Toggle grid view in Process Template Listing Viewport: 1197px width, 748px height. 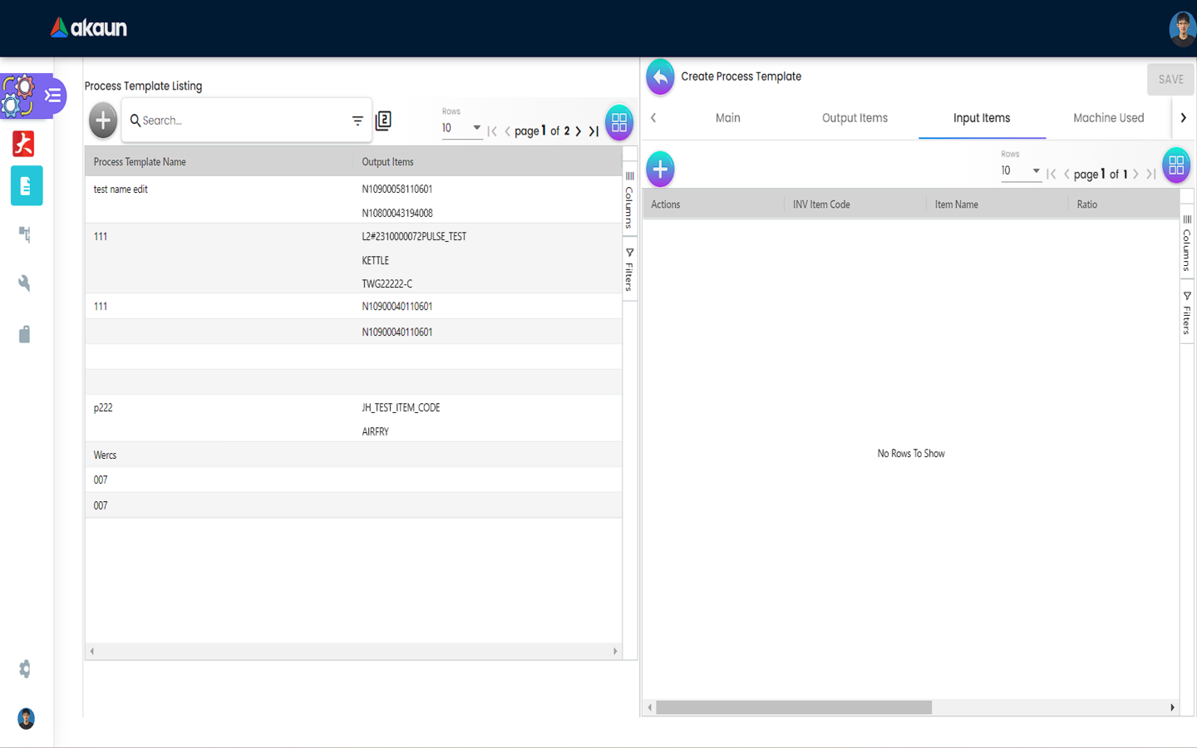pyautogui.click(x=619, y=122)
